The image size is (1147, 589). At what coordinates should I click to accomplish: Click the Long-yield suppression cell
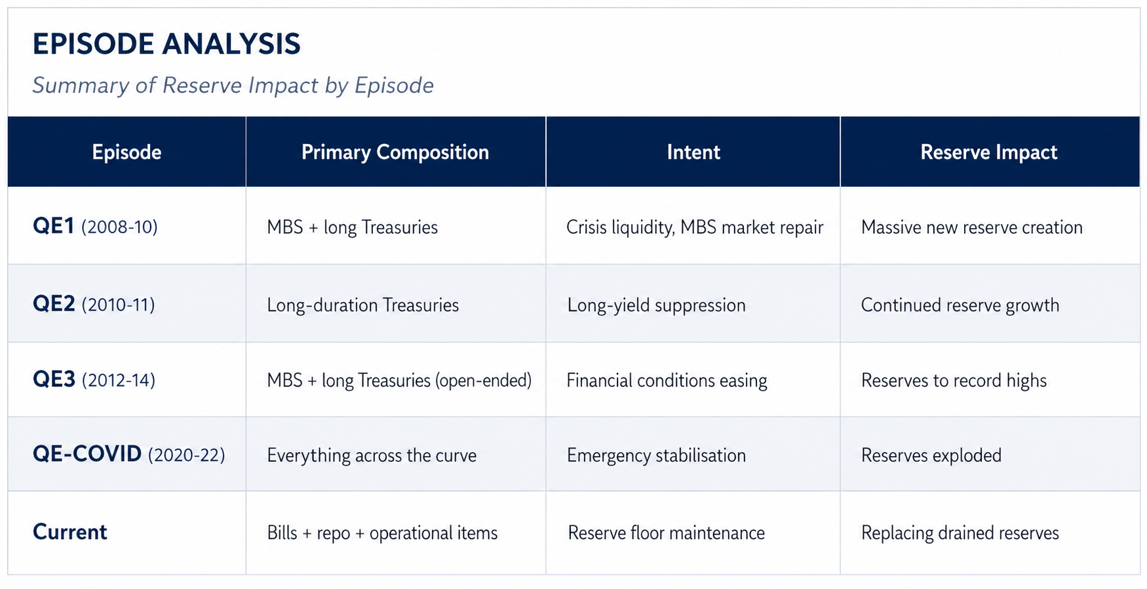[656, 305]
